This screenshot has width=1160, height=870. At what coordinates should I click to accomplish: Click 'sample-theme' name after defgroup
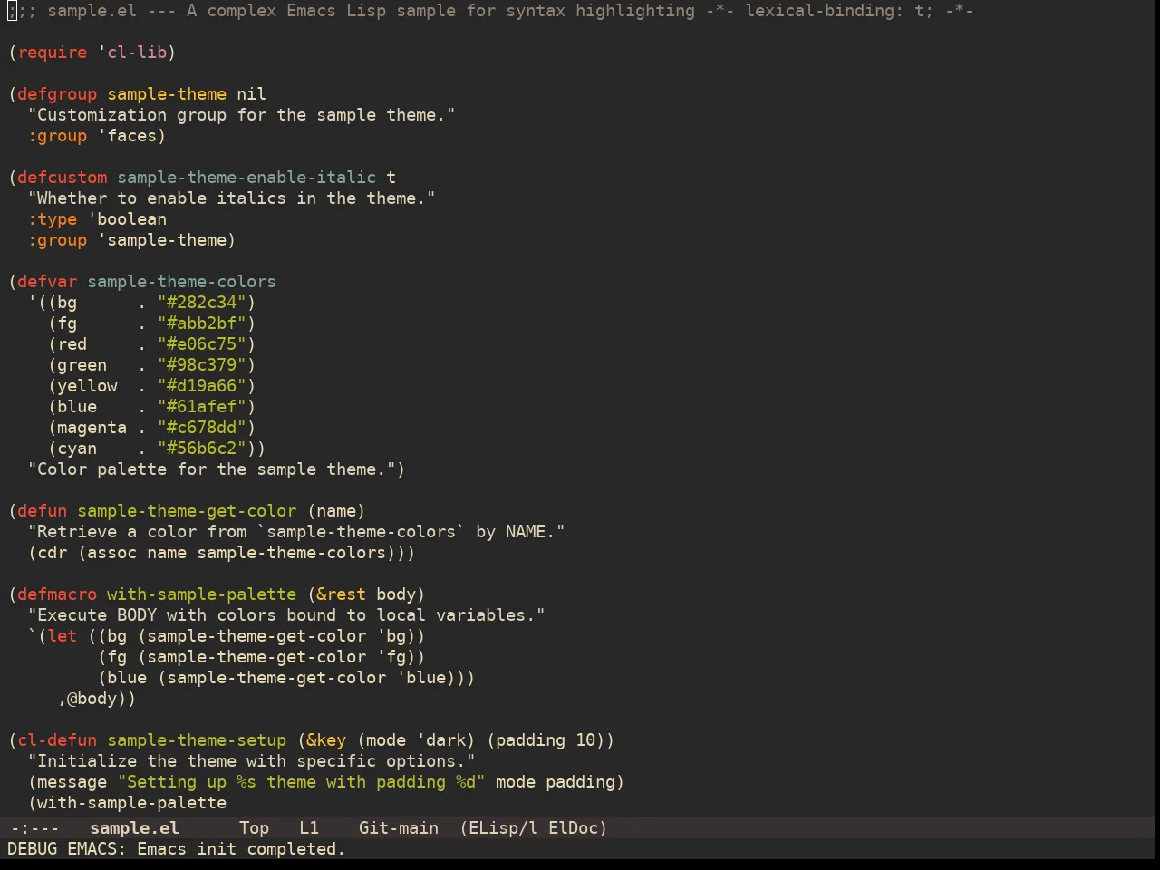point(167,94)
